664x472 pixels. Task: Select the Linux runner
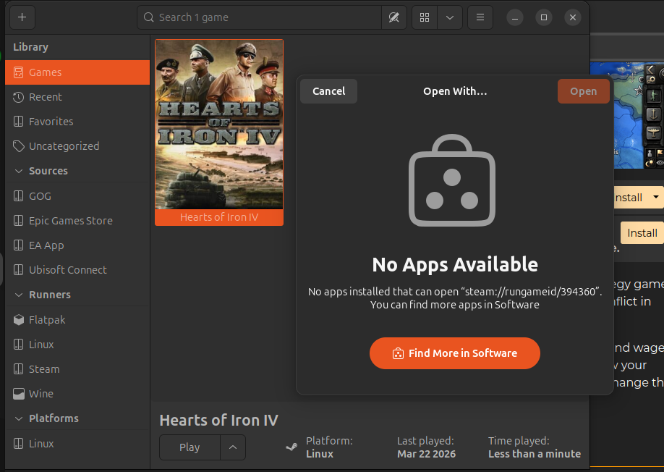77,345
